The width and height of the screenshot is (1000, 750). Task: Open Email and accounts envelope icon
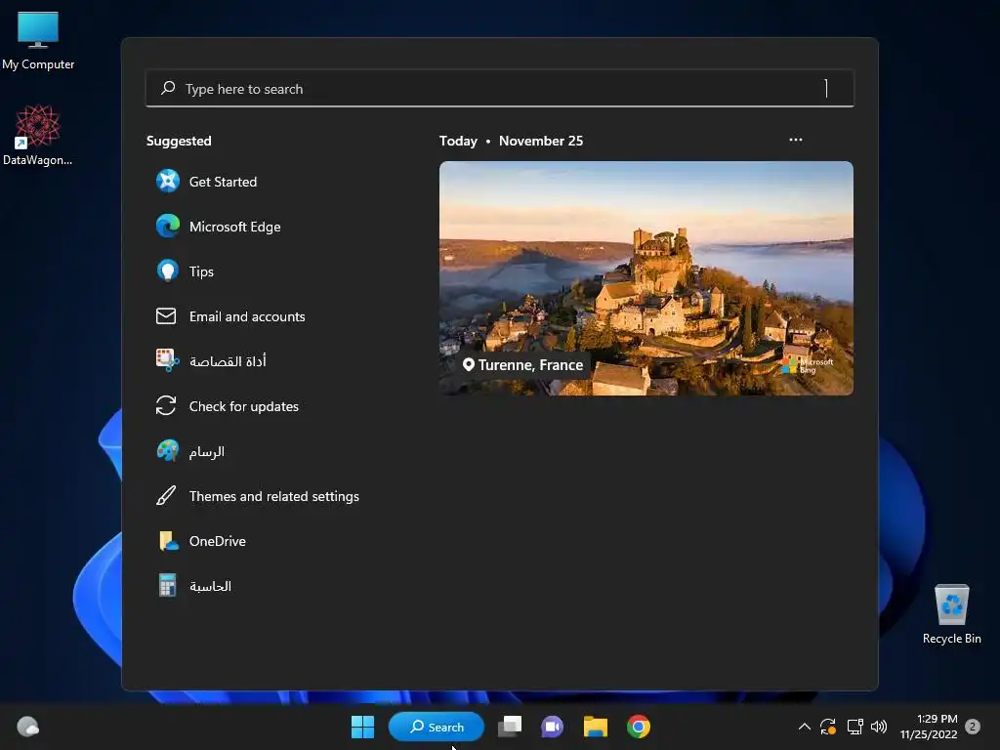tap(166, 315)
